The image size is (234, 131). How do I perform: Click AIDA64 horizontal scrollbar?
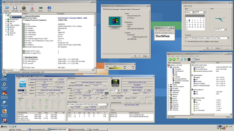[x=211, y=114]
